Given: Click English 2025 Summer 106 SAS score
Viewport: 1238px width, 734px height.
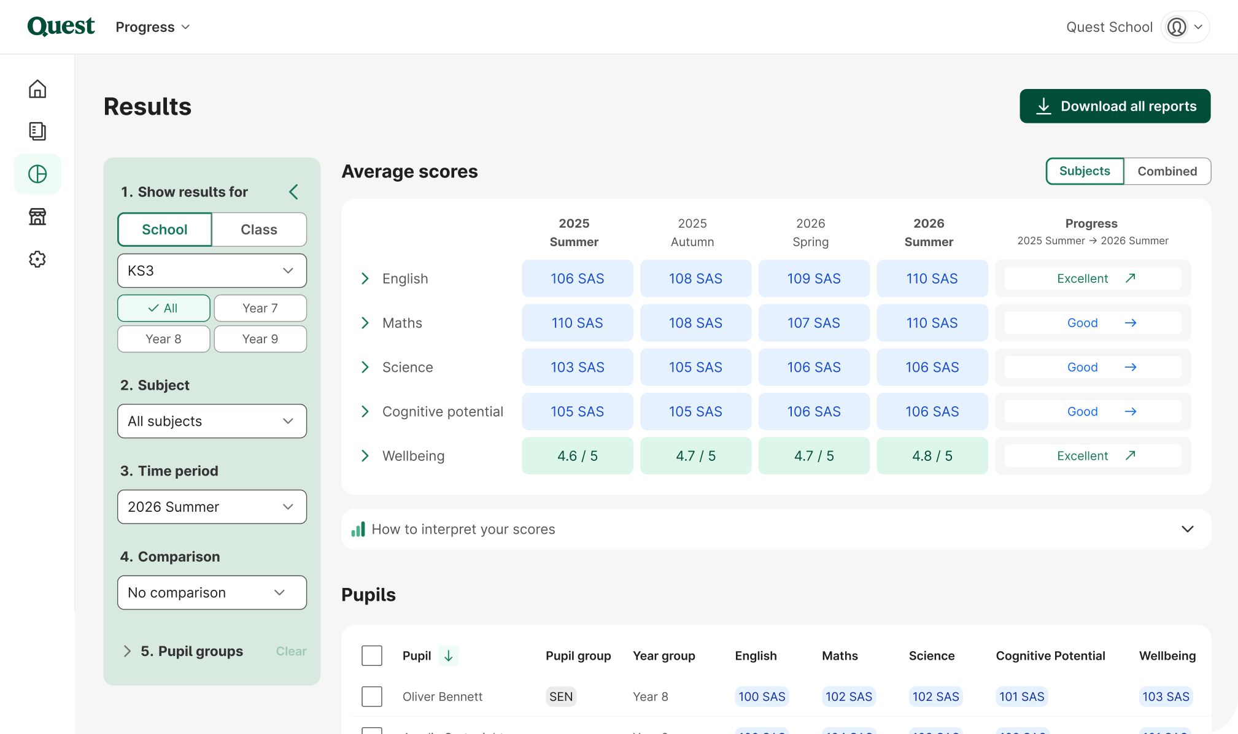Looking at the screenshot, I should point(578,279).
